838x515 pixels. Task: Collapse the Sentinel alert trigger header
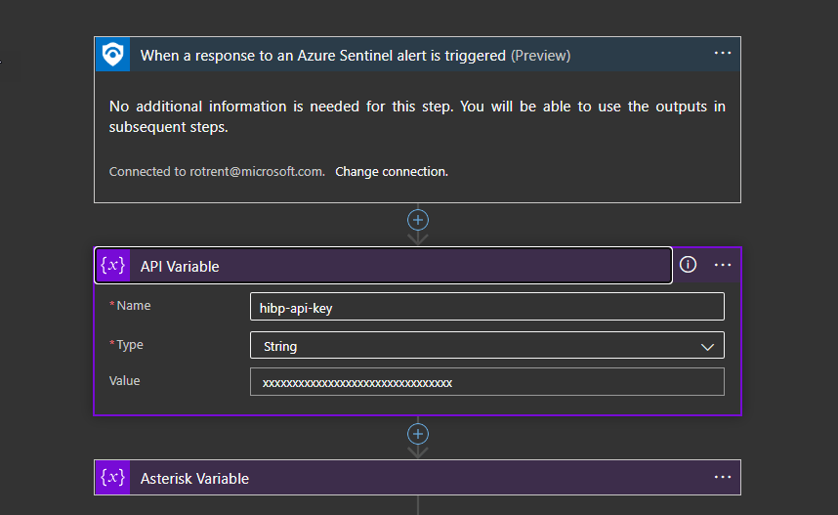[417, 55]
